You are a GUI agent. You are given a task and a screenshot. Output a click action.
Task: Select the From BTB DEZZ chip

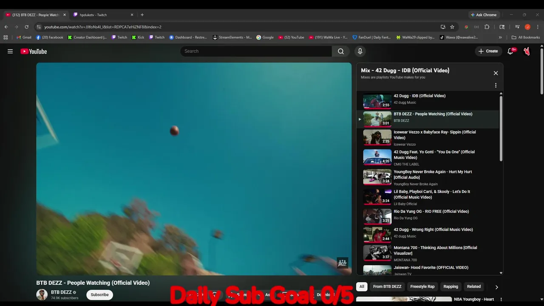click(387, 286)
